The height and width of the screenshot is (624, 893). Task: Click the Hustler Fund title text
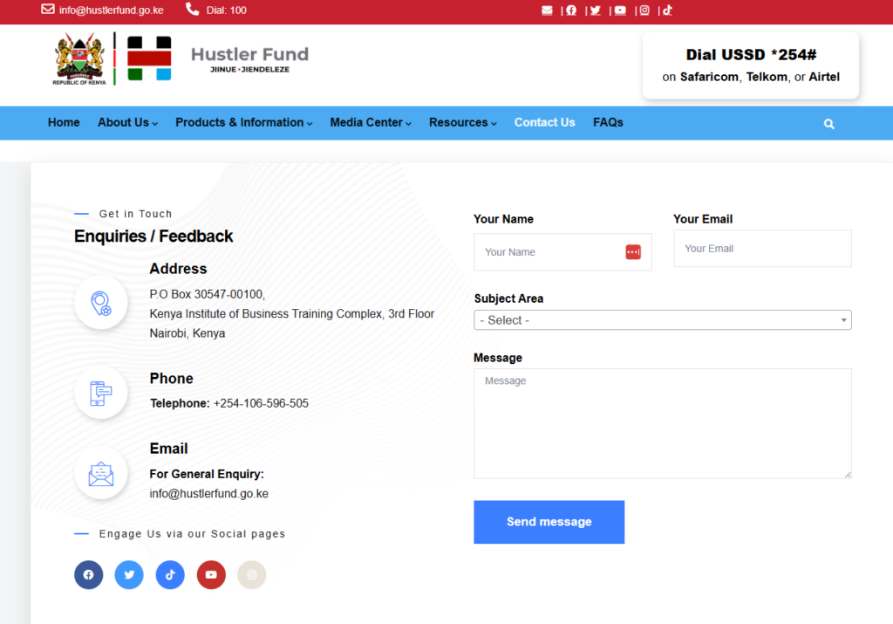pyautogui.click(x=249, y=54)
